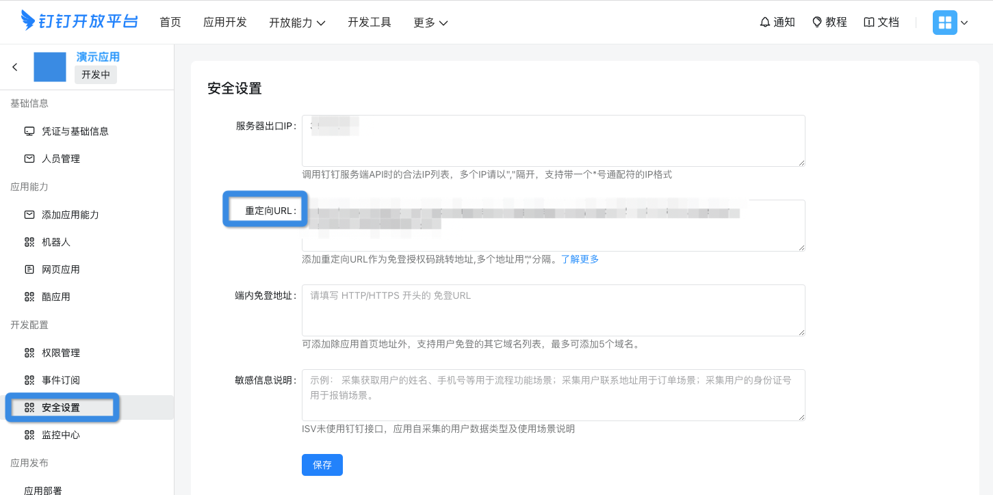993x495 pixels.
Task: Click the 服务器出口IP text area
Action: coord(553,140)
